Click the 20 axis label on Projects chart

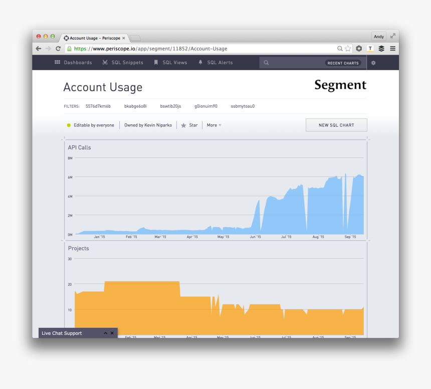[70, 284]
